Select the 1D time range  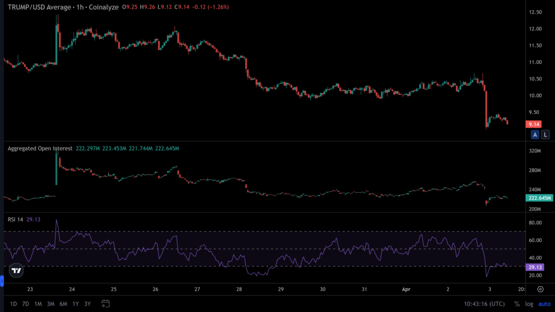[14, 304]
